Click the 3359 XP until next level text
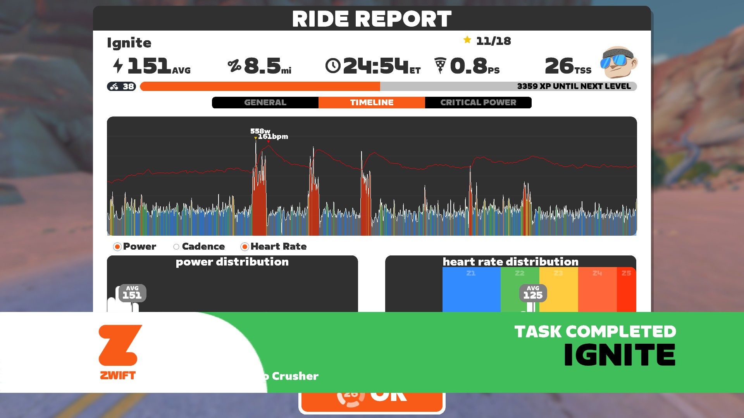This screenshot has height=418, width=744. pyautogui.click(x=574, y=86)
